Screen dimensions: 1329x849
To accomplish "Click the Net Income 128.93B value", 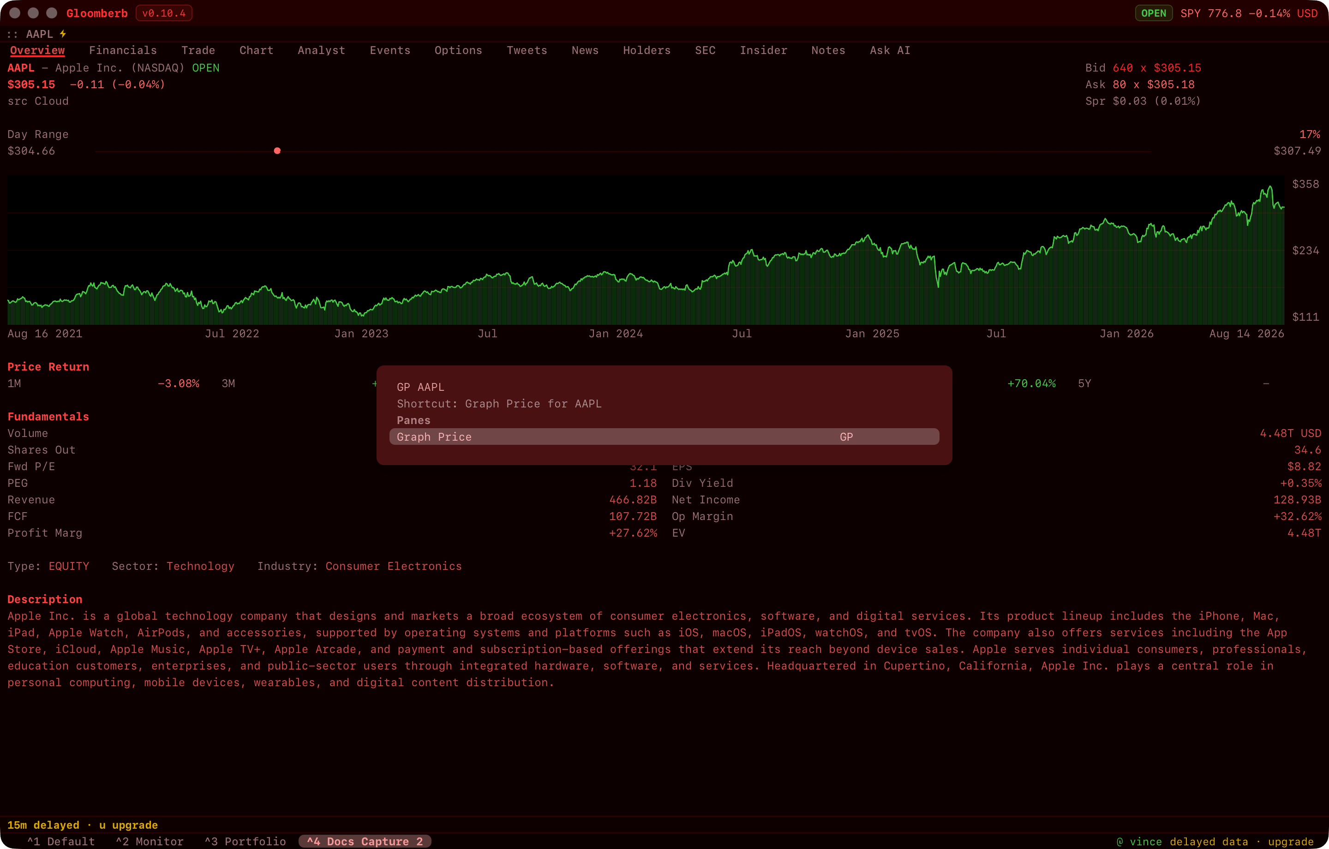I will 1298,500.
